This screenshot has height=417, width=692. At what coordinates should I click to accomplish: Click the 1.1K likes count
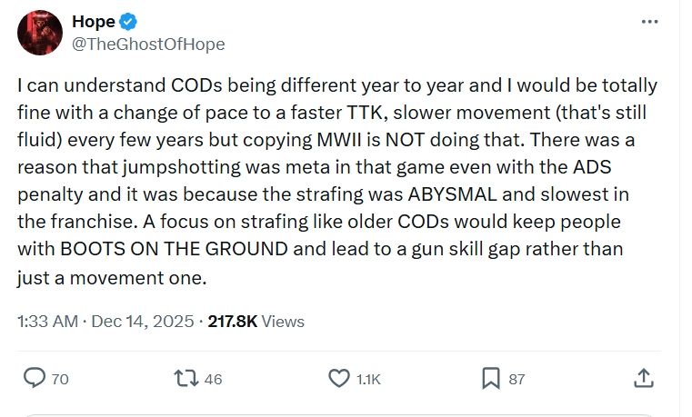(x=368, y=380)
